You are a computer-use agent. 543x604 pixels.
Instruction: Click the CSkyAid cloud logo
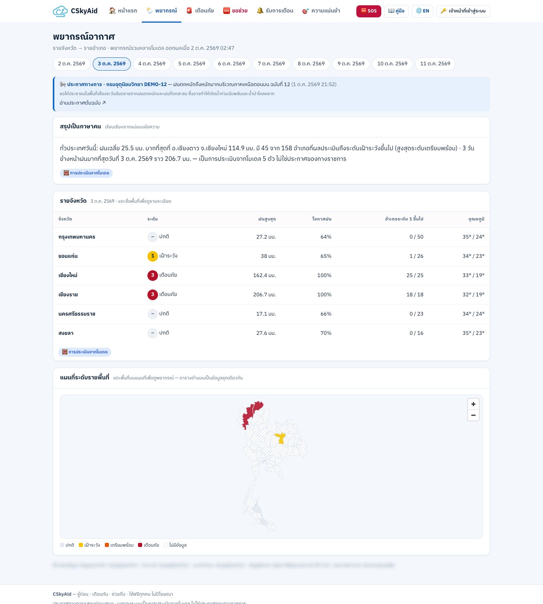tap(60, 11)
